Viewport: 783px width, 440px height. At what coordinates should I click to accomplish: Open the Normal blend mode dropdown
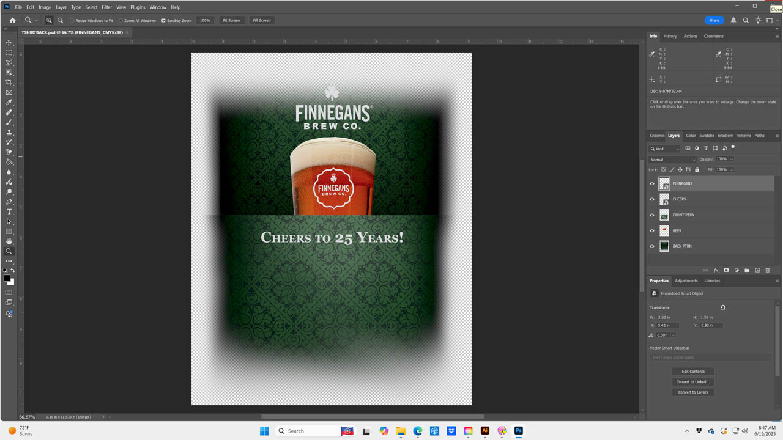click(672, 159)
